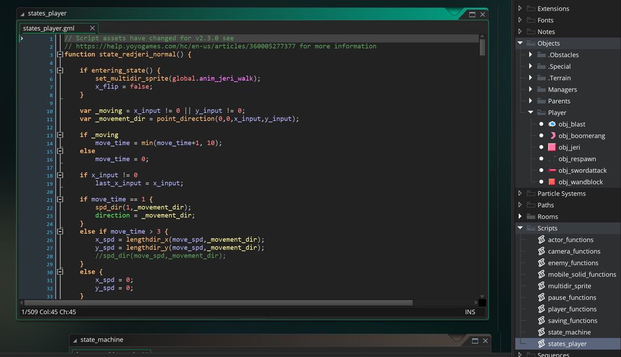Click the multidir_sprite script icon
Viewport: 621px width, 357px height.
542,286
